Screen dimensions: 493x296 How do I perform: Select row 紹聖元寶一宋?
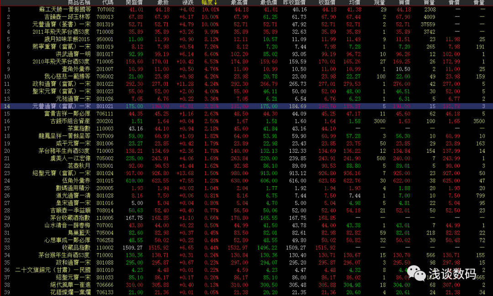pyautogui.click(x=246, y=277)
